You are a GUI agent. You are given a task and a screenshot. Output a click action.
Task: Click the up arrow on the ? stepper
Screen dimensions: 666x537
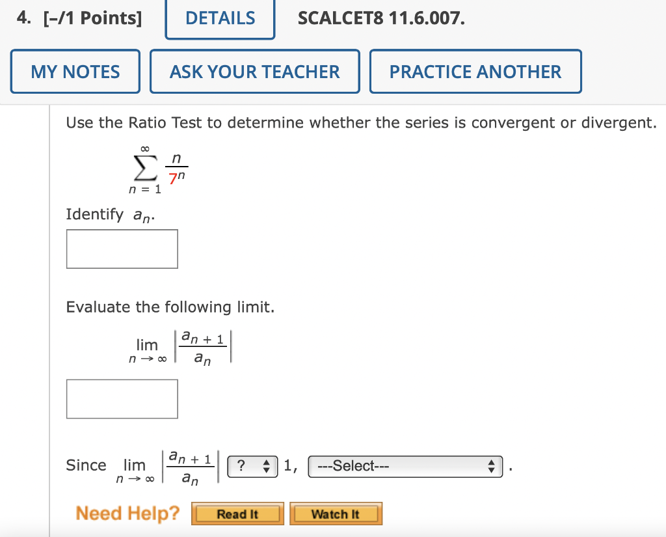click(265, 462)
